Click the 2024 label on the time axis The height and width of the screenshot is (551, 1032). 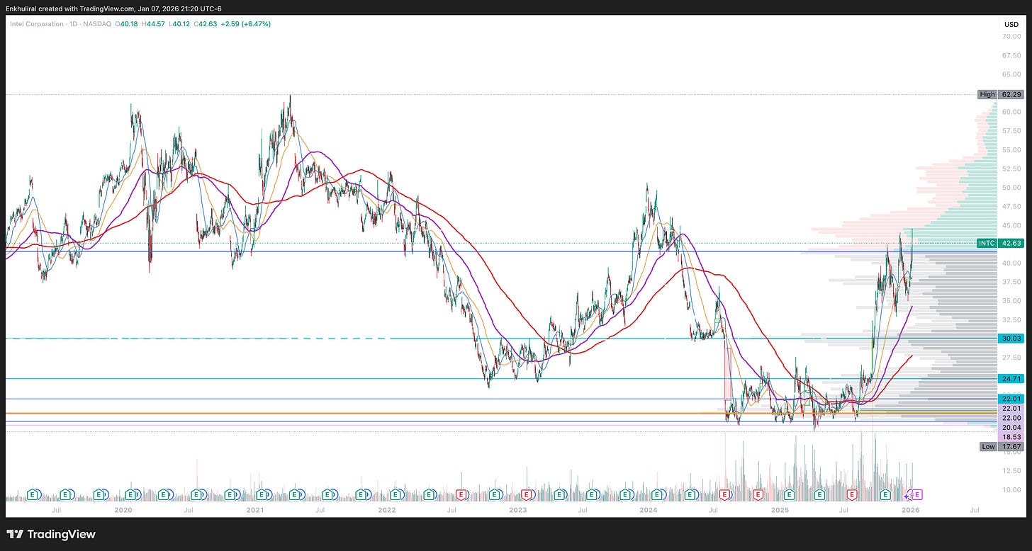click(649, 509)
